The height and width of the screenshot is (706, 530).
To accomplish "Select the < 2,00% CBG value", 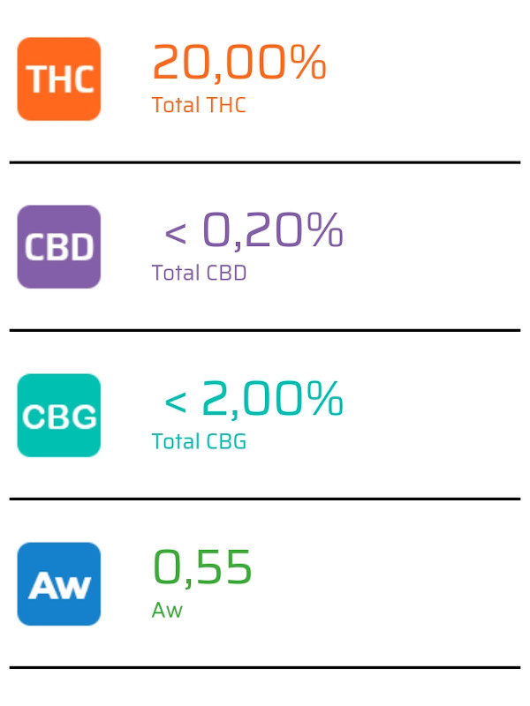I will (x=254, y=400).
